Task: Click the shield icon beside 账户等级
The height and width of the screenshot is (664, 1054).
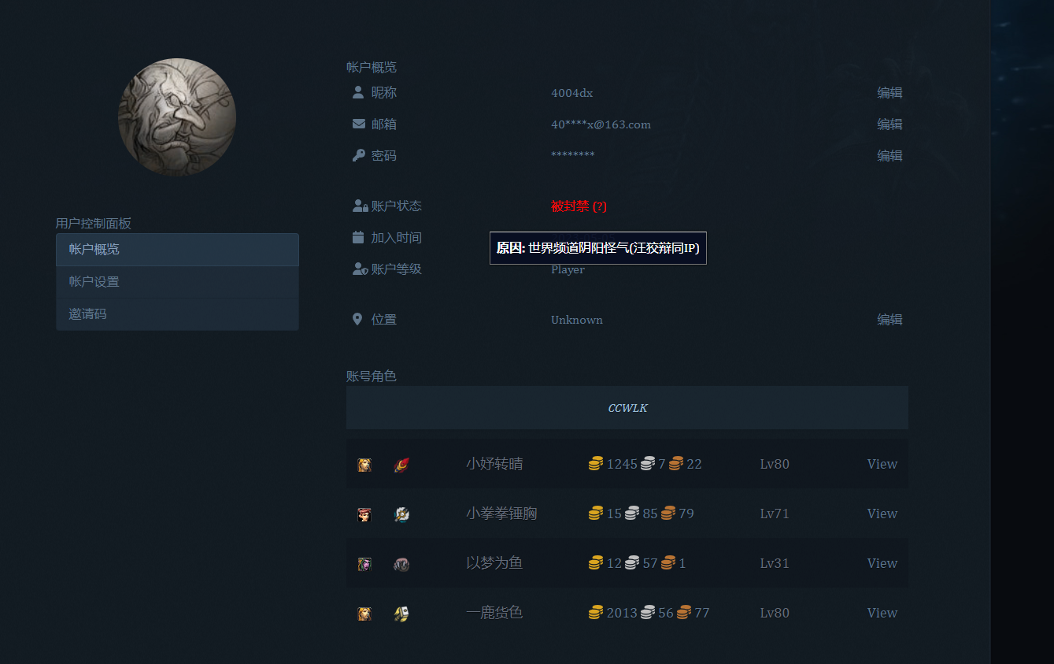Action: (359, 269)
